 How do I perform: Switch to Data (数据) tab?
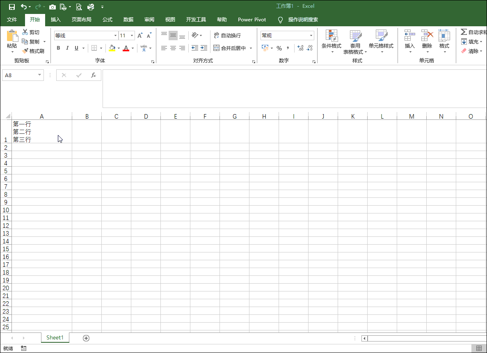(x=128, y=20)
